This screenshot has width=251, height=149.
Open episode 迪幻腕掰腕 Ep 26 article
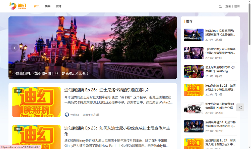click(x=105, y=90)
